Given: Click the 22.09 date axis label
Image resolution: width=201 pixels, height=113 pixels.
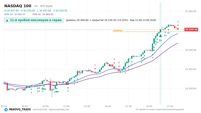Looking at the screenshot, I should pos(170,106).
